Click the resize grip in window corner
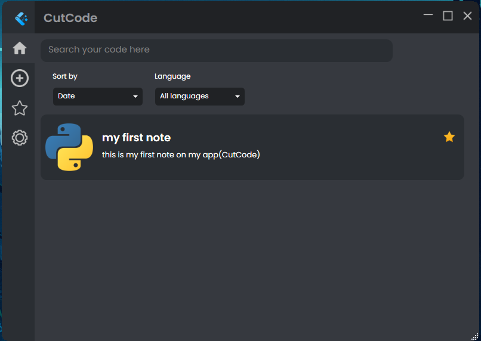 (475, 337)
